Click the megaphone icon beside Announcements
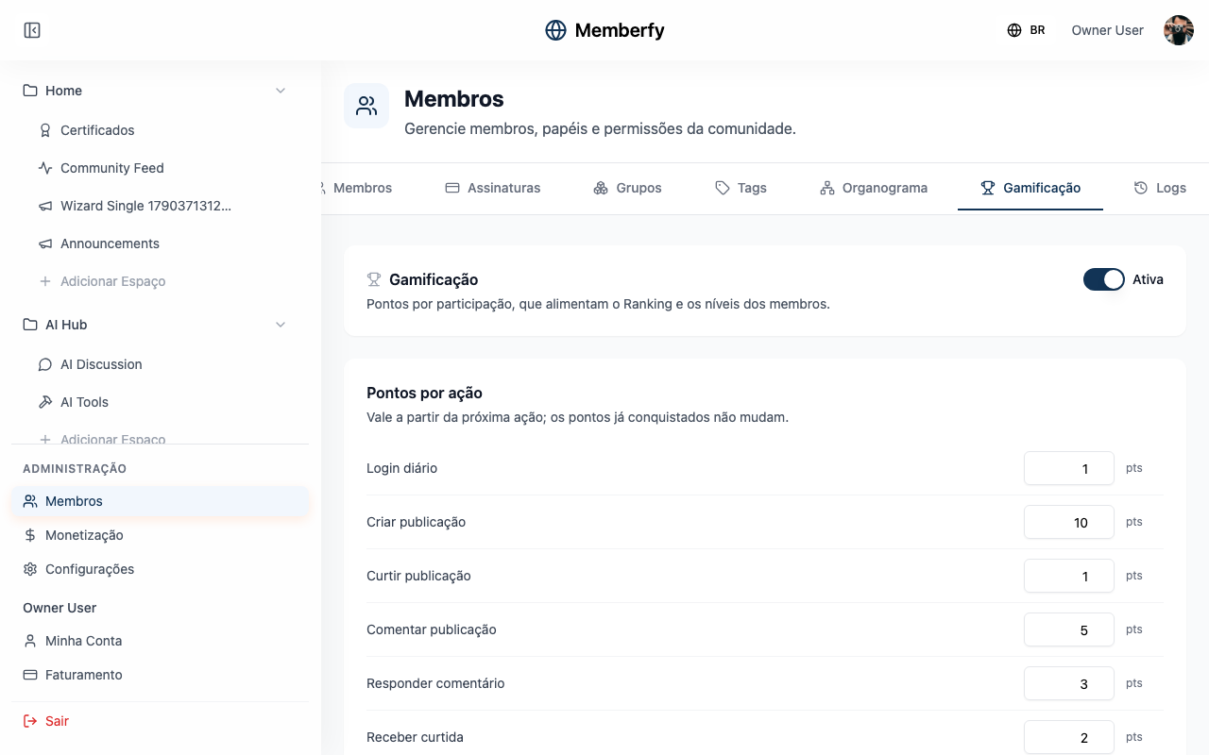 point(45,243)
